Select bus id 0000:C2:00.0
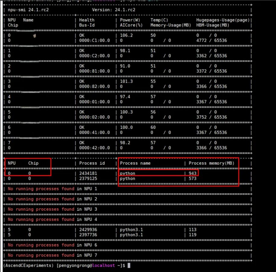Viewport: 276px width, 272px height. (94, 56)
